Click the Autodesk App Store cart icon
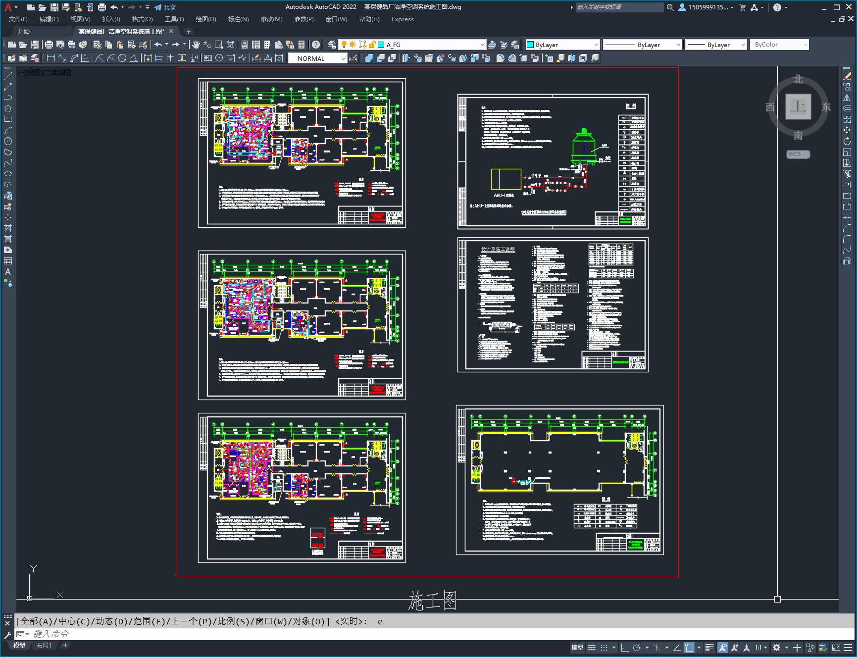 (742, 7)
